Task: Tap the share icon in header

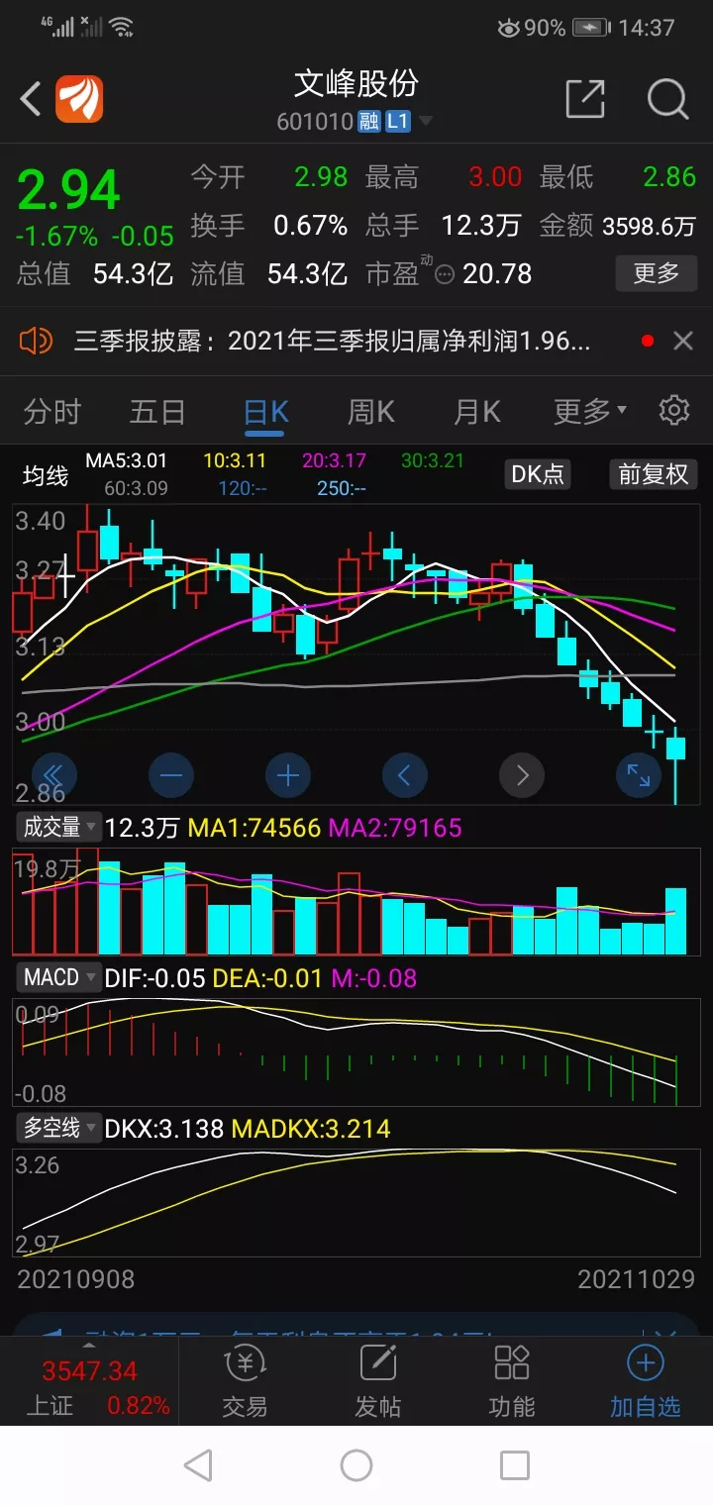Action: [584, 99]
